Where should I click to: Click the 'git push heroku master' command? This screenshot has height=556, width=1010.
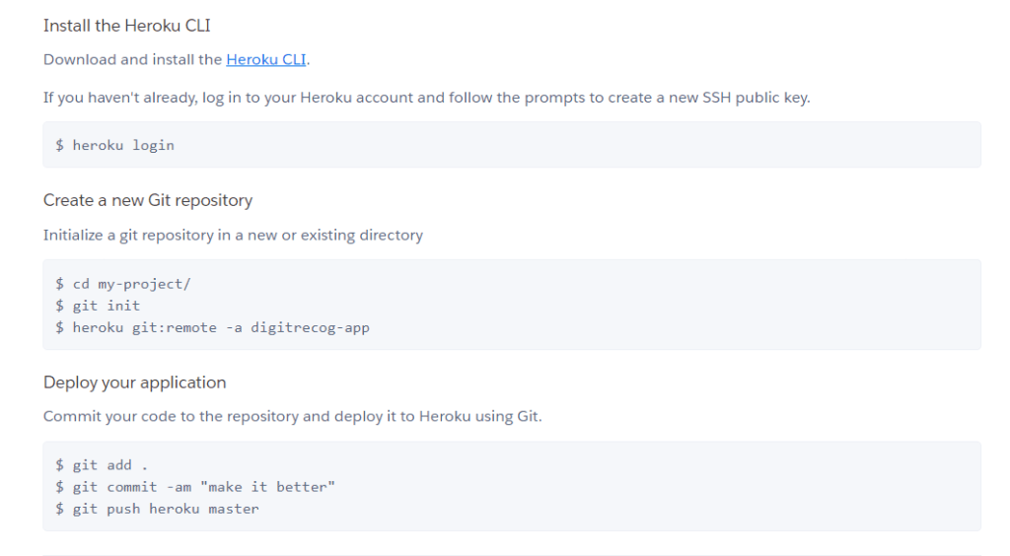(165, 509)
